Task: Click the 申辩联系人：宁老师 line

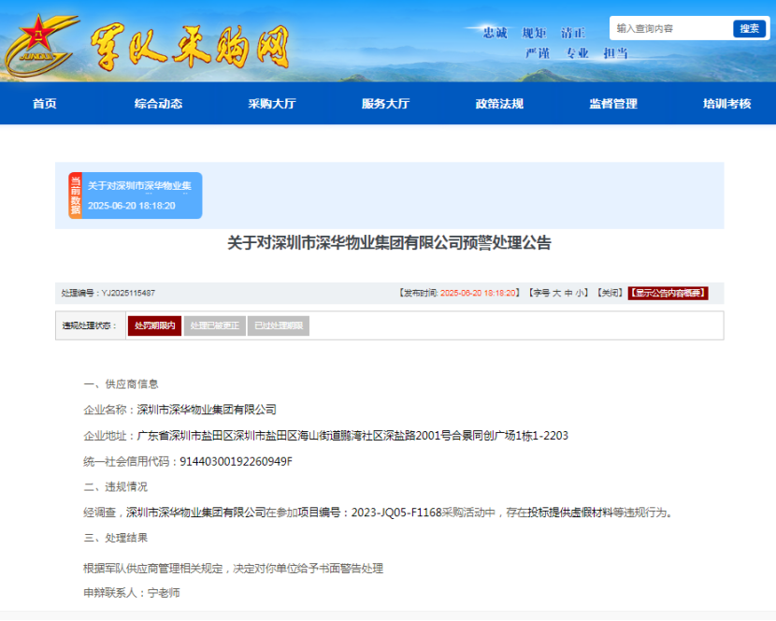Action: tap(132, 593)
